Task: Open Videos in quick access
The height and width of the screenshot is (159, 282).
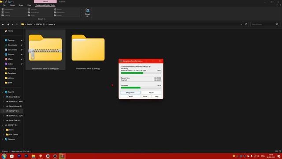Action: pos(11,64)
